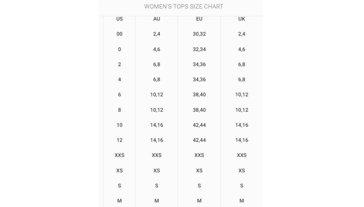This screenshot has height=207, width=364.
Task: Click the S cell in the UK column
Action: 242,186
